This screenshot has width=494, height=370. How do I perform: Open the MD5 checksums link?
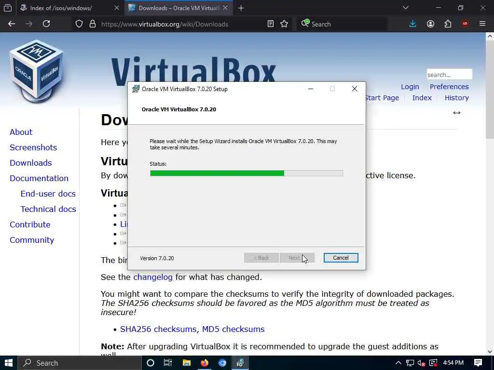(233, 329)
